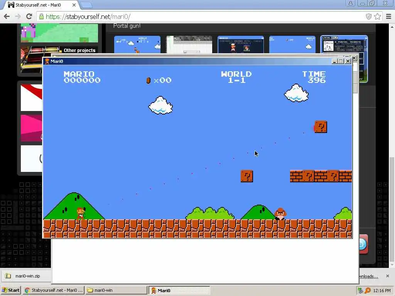Close the Chrome downloads bar
The image size is (395, 296).
[387, 276]
